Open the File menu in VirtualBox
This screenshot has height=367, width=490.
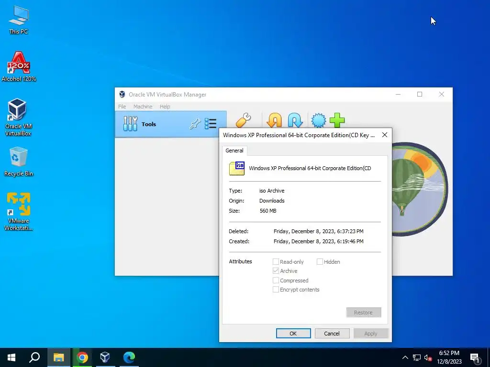point(122,107)
